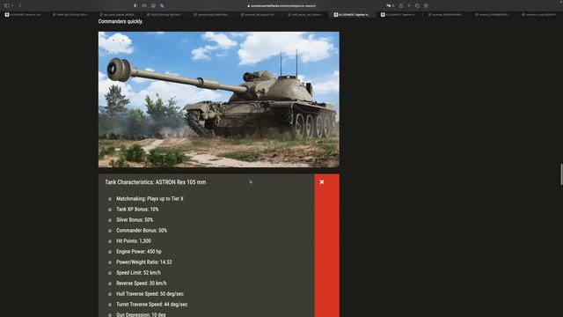The height and width of the screenshot is (317, 563).
Task: Toggle the Safari sidebar icon
Action: (6, 6)
